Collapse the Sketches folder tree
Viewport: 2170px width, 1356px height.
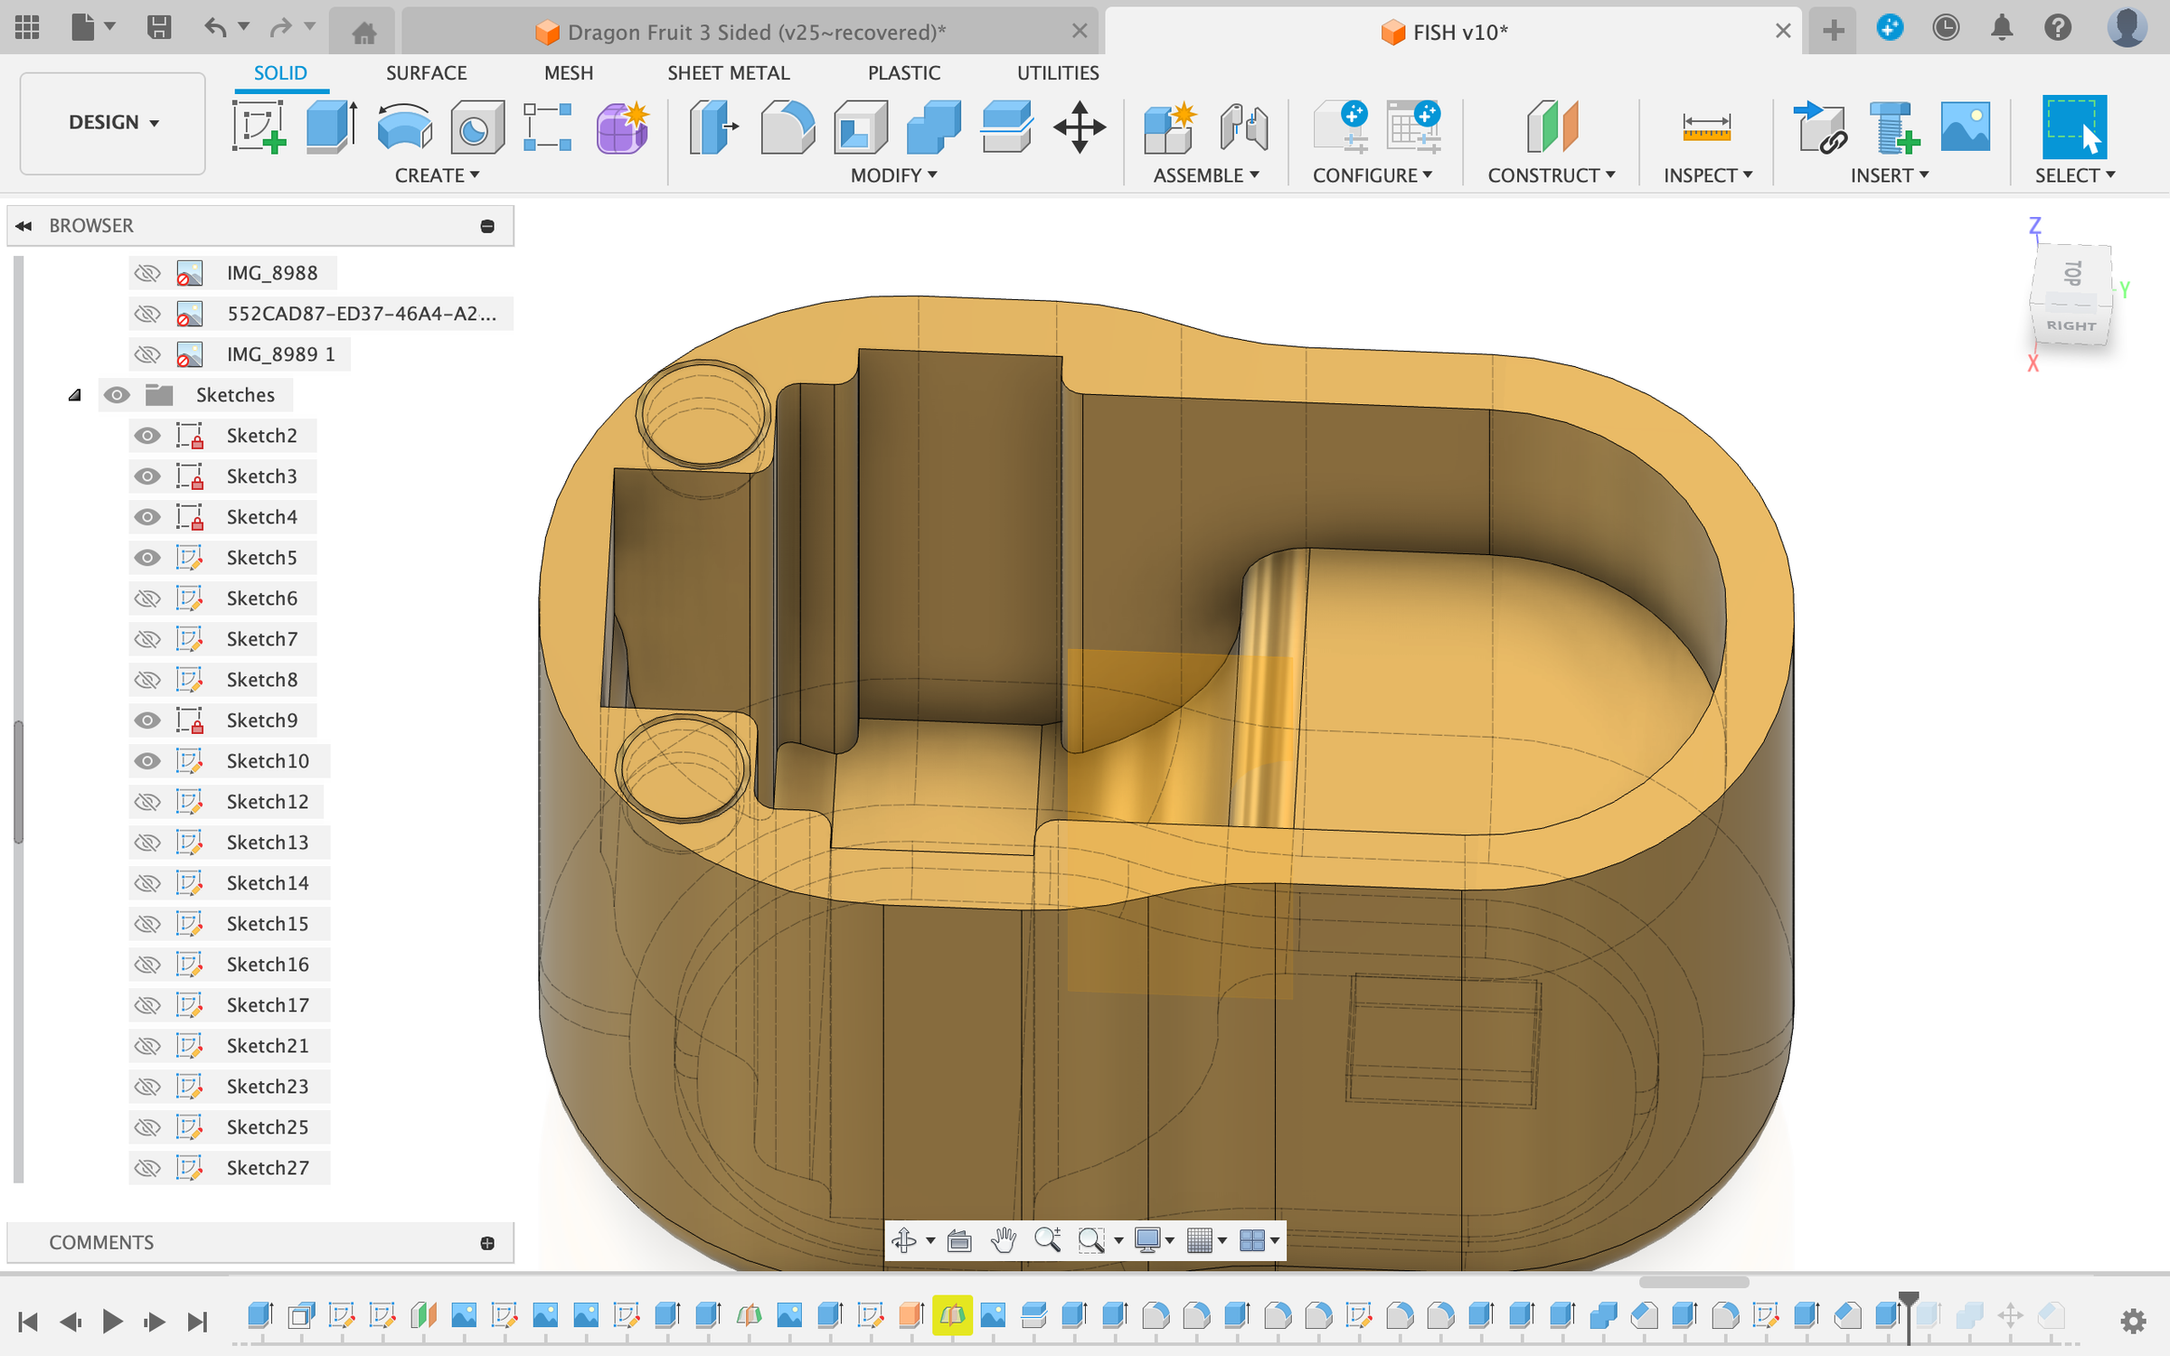pos(75,395)
